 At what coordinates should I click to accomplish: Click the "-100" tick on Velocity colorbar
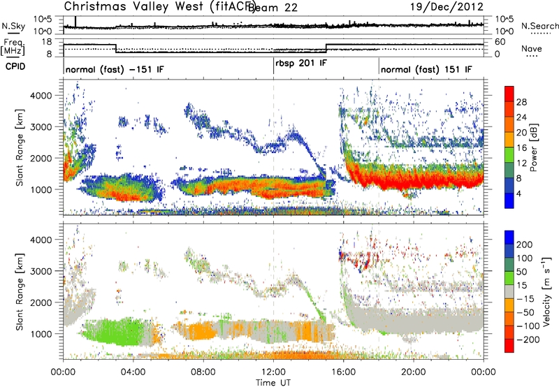pos(528,326)
